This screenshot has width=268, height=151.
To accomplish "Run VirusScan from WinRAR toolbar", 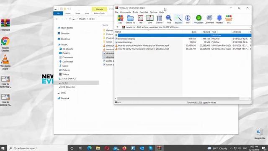I will pos(198,19).
